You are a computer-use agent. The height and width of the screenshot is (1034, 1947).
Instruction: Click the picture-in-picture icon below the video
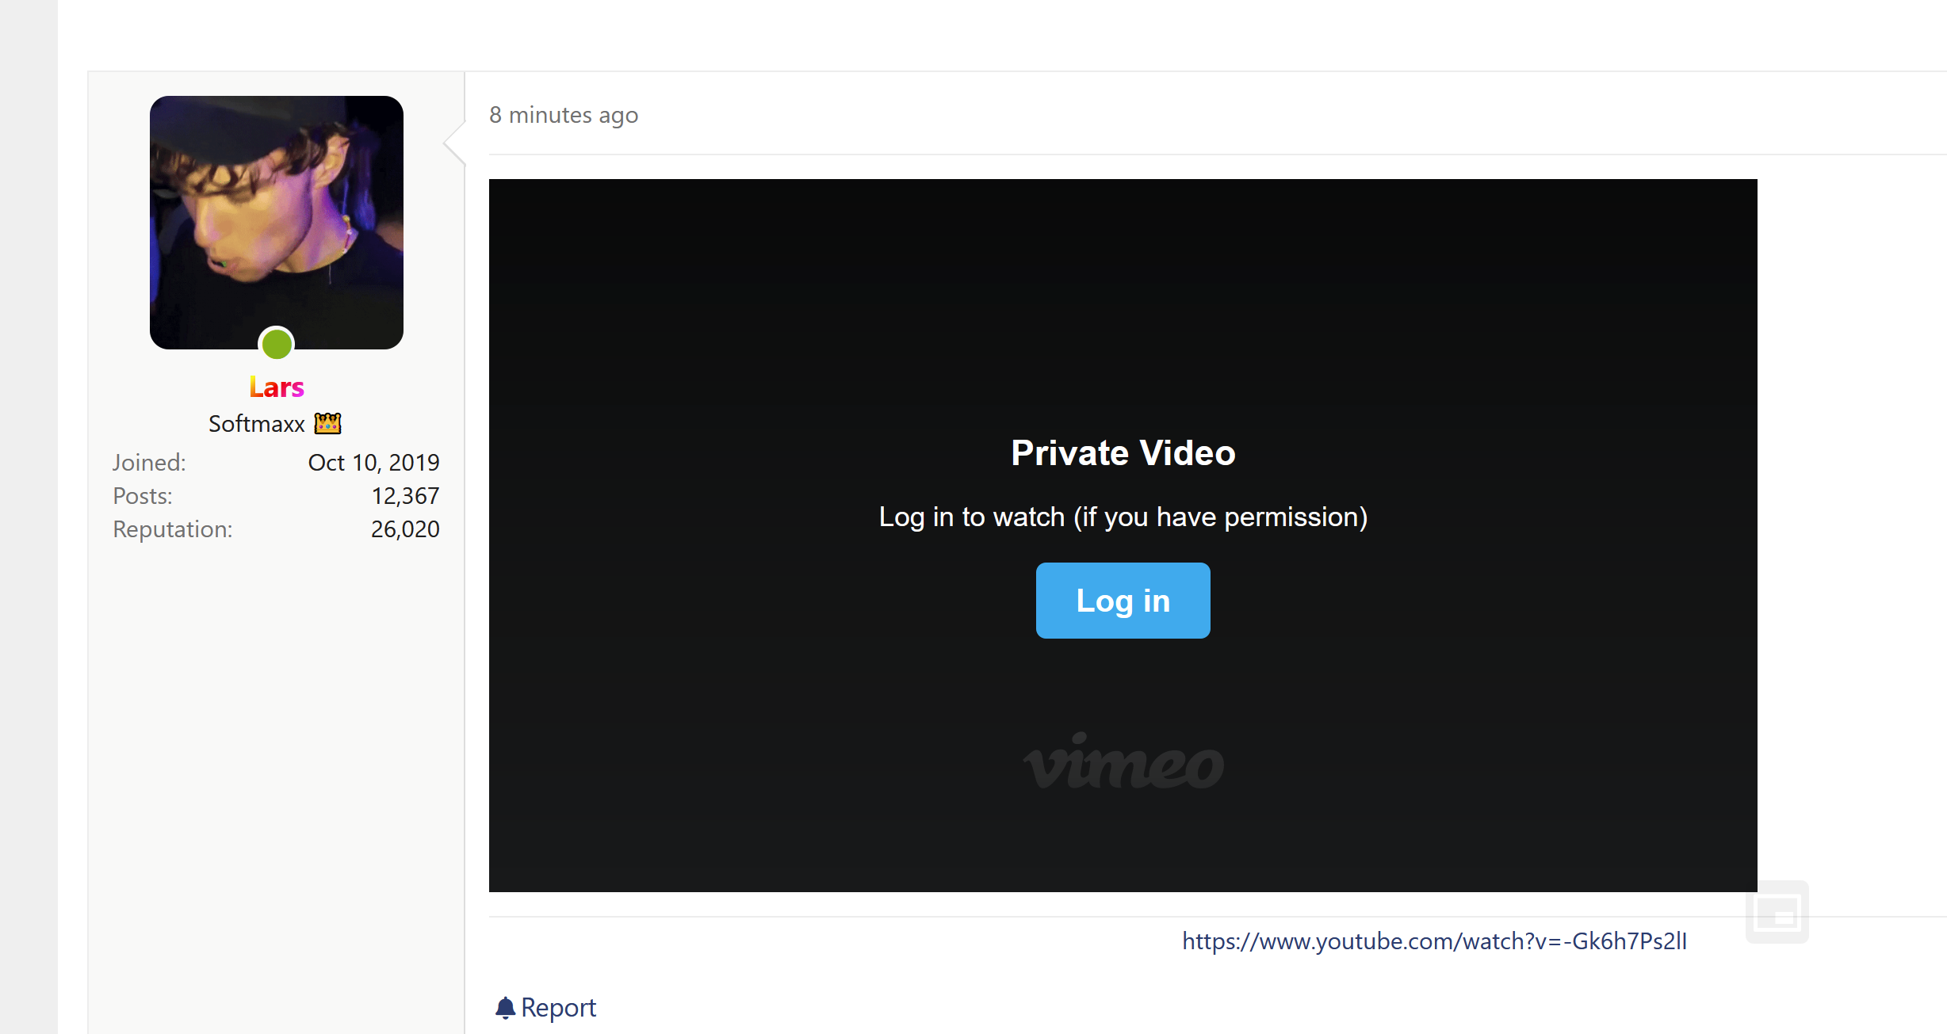click(x=1777, y=912)
